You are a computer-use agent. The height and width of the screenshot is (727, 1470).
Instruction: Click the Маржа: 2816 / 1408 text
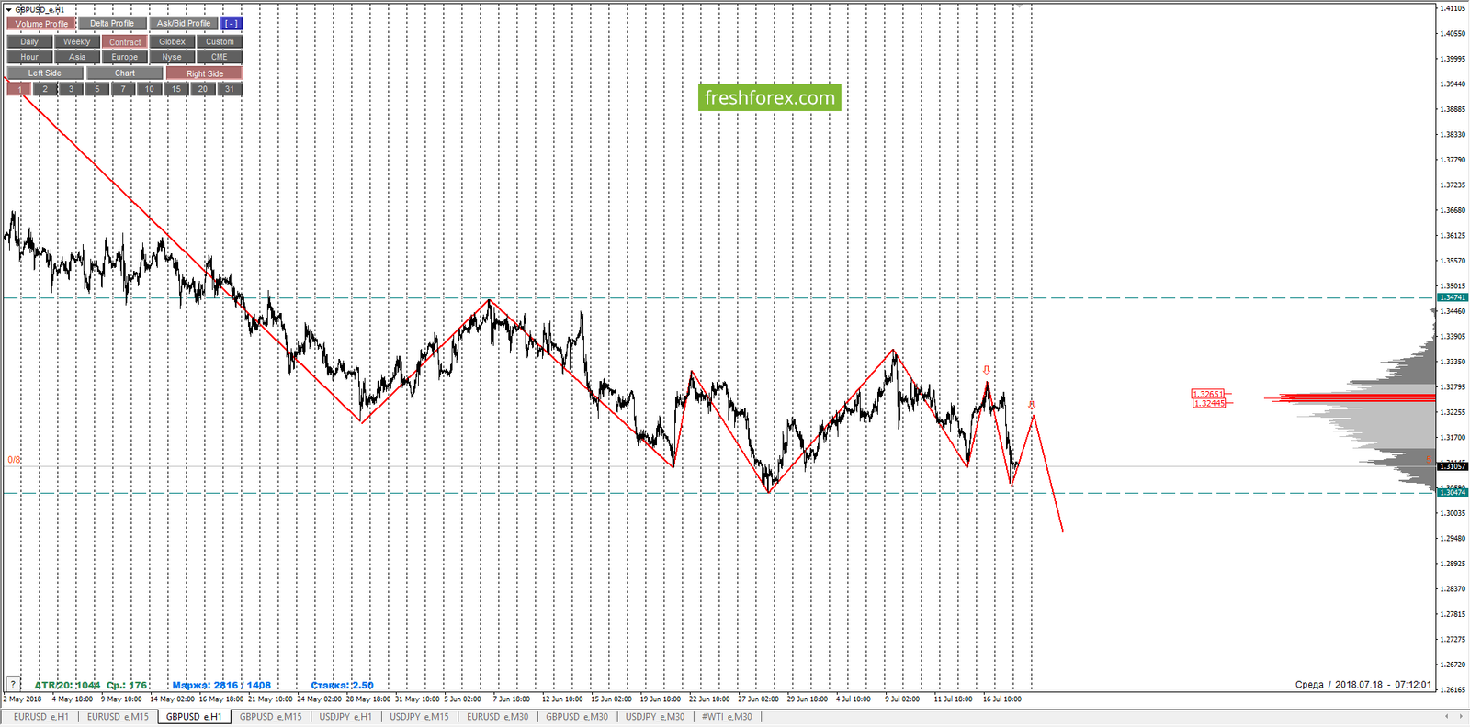click(221, 685)
